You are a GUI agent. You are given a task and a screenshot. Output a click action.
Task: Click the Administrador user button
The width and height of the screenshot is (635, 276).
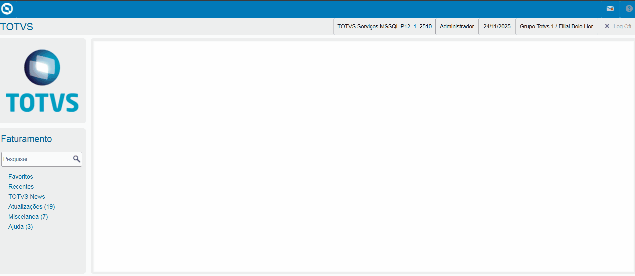[x=457, y=26]
